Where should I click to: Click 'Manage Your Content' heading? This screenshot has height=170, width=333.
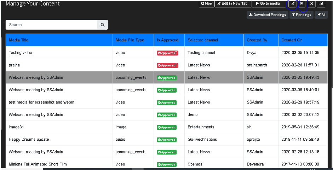[x=33, y=4]
